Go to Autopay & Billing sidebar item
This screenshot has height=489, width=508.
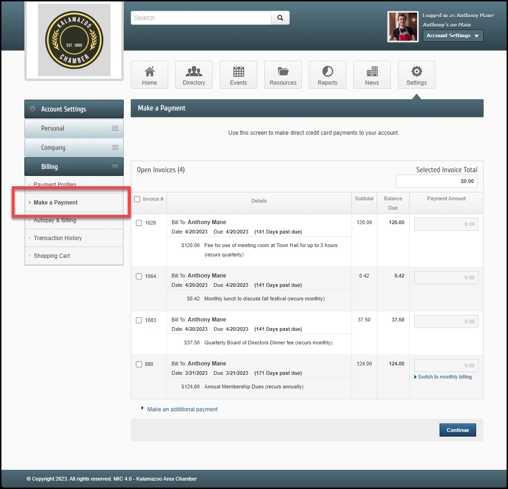tap(55, 220)
